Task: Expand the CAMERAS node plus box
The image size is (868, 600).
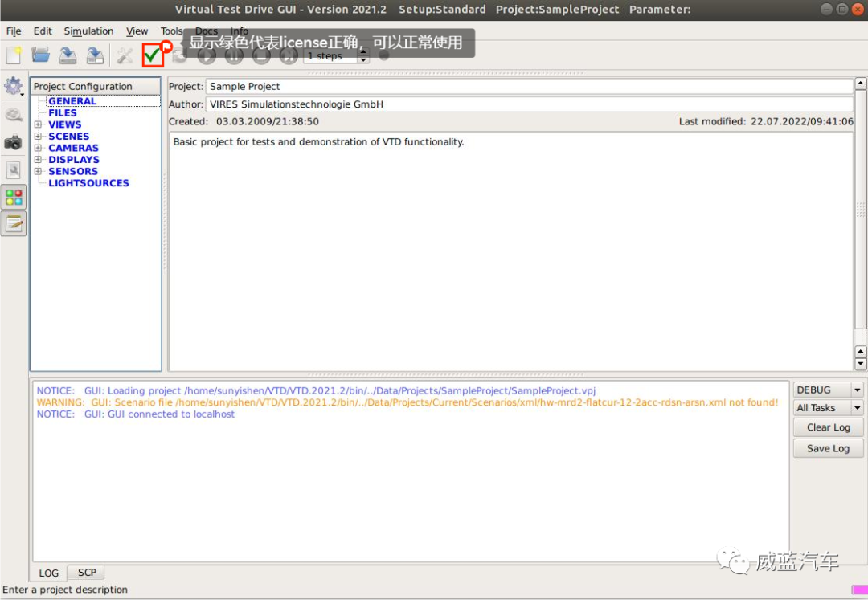Action: (38, 148)
